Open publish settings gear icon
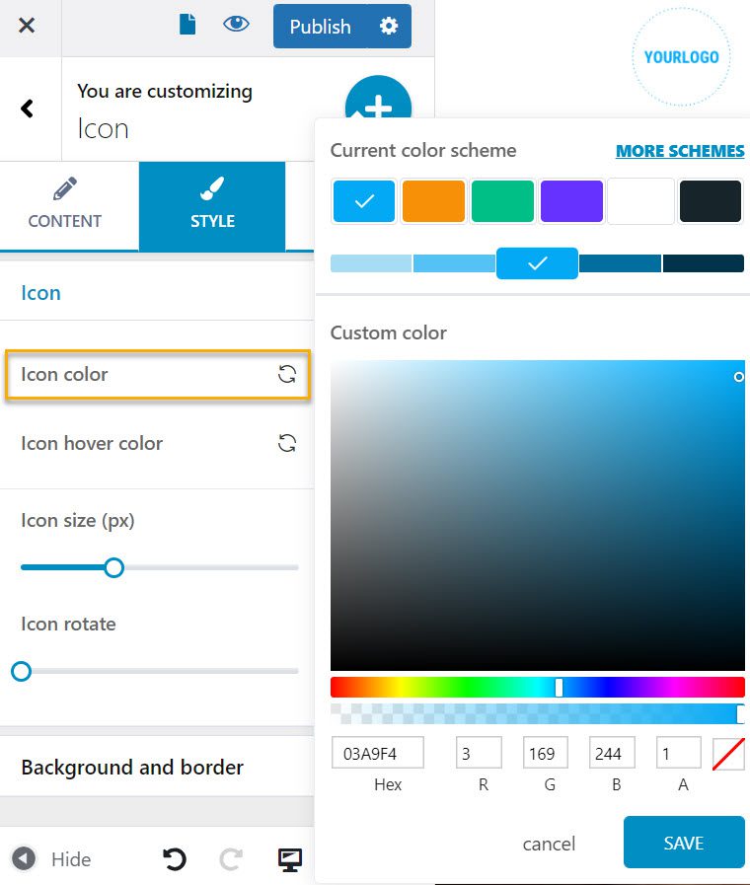The height and width of the screenshot is (885, 750). [389, 27]
